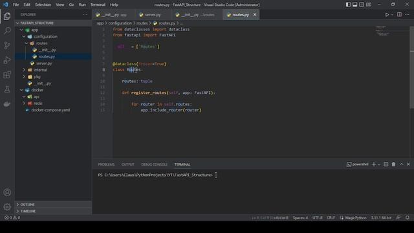Viewport: 414px width, 233px height.
Task: Open the File menu
Action: (x=16, y=5)
